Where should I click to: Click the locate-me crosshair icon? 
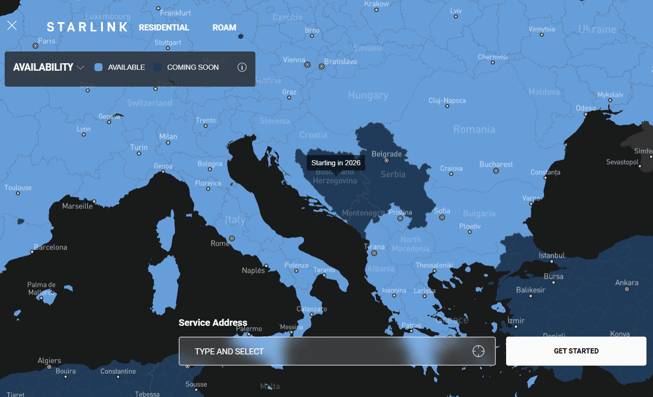coord(478,351)
